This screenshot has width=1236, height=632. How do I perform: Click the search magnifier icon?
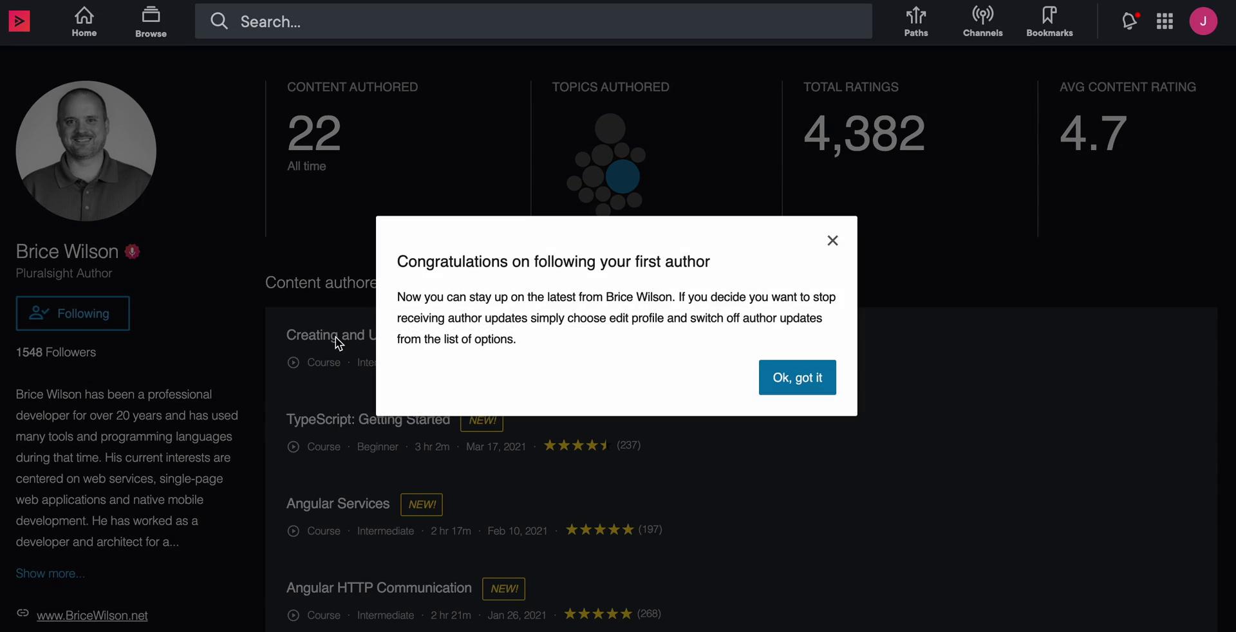[x=220, y=21]
